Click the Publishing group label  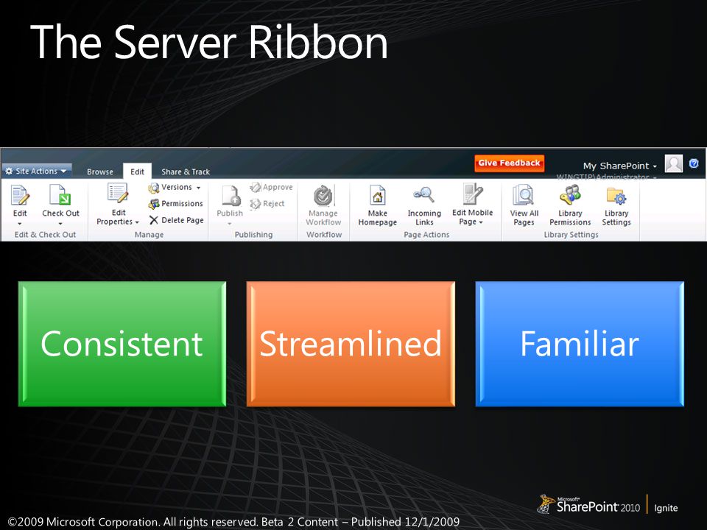(x=253, y=234)
